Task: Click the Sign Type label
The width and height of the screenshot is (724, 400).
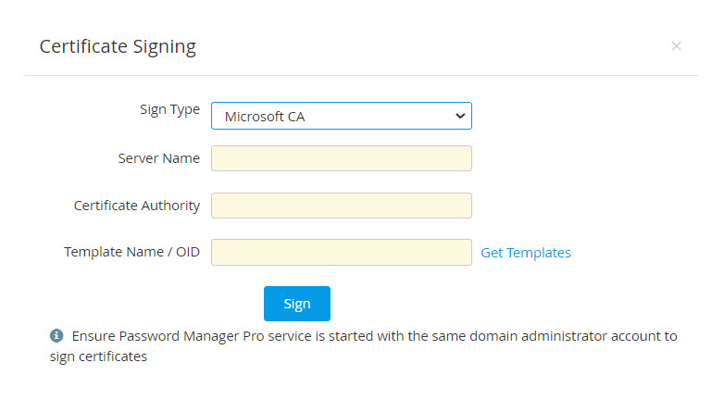Action: (169, 109)
